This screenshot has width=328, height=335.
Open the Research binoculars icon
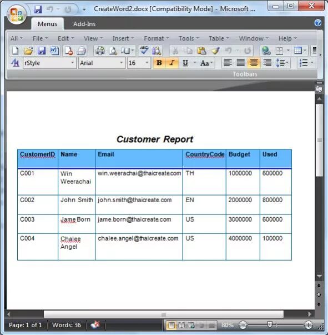tap(157, 51)
